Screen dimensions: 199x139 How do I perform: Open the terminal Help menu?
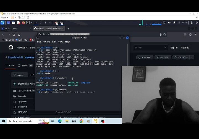coord(67,42)
